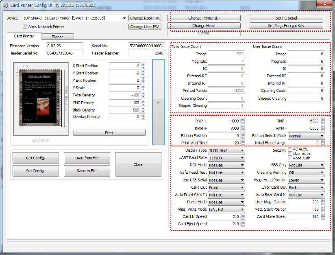Click the Set Config. button
Image resolution: width=335 pixels, height=255 pixels.
click(x=36, y=170)
